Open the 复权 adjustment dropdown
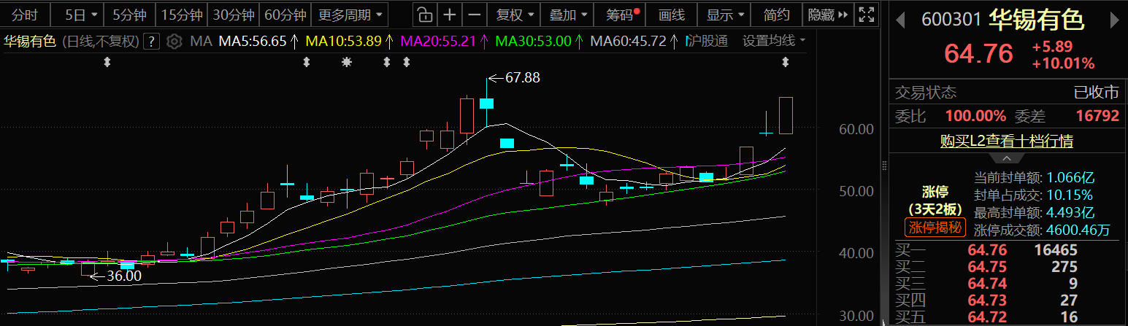The image size is (1128, 326). click(x=514, y=14)
